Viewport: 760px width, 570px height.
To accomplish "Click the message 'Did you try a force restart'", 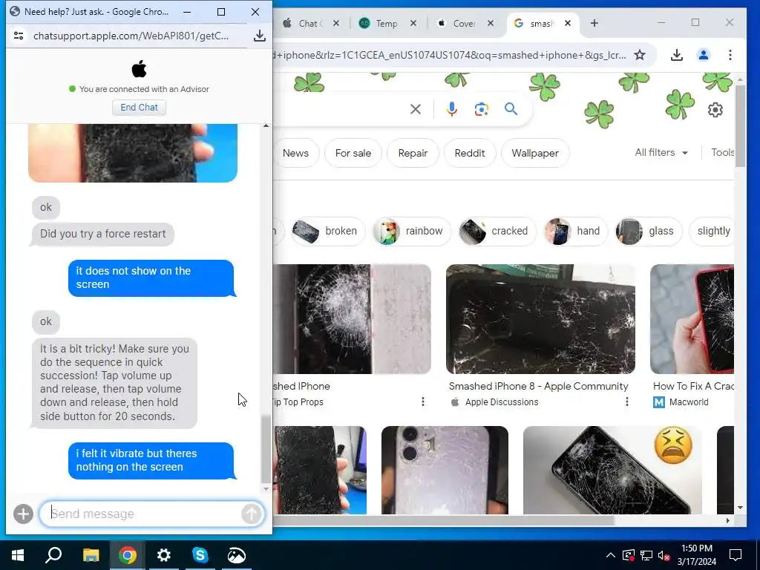I will (x=102, y=234).
